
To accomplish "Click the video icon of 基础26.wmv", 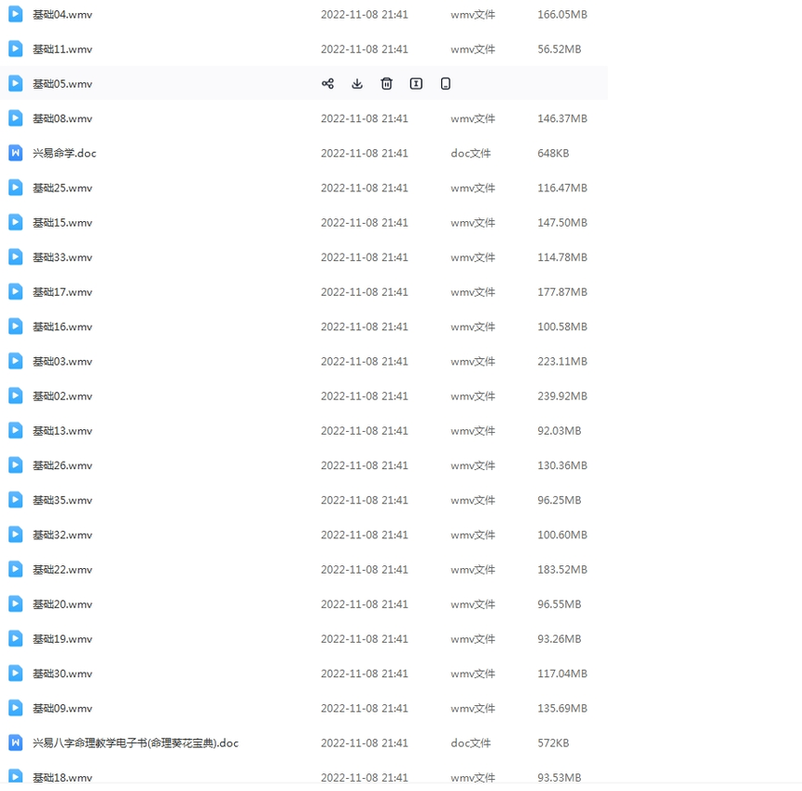I will click(x=15, y=465).
